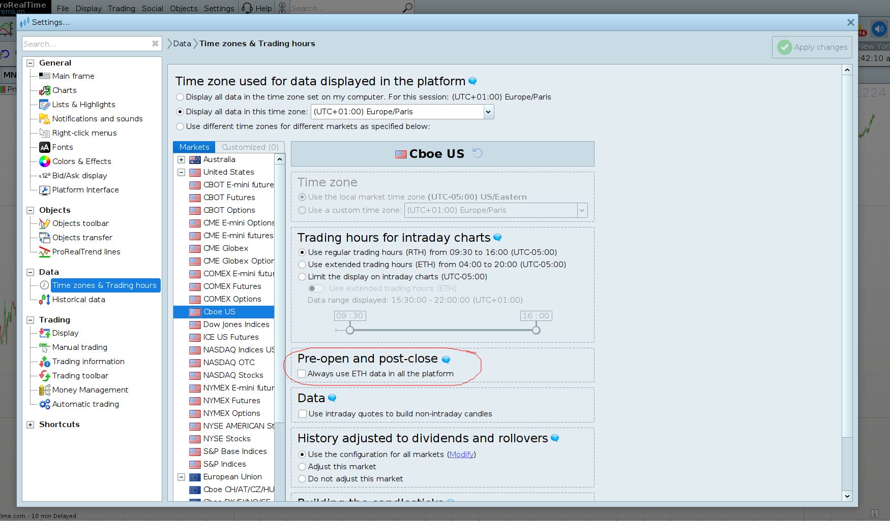This screenshot has height=521, width=890.
Task: Select 'Adjust this market' option
Action: click(x=302, y=467)
